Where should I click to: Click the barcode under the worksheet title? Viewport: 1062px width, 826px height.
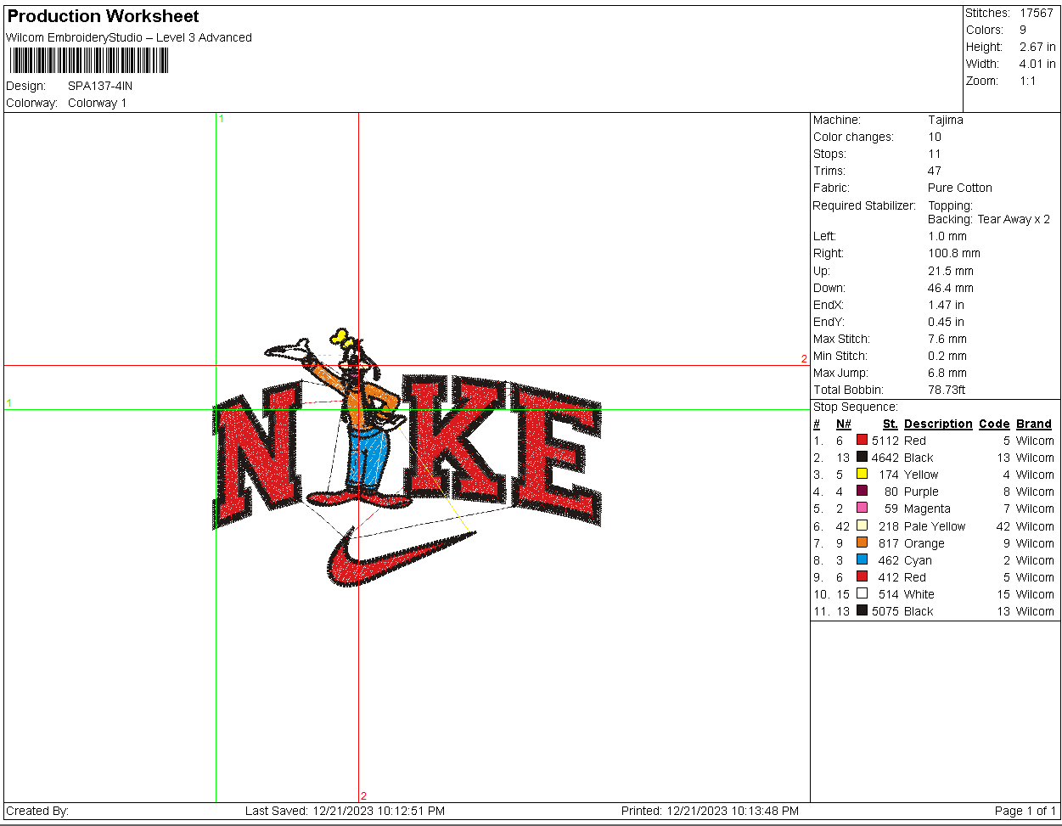pos(89,60)
